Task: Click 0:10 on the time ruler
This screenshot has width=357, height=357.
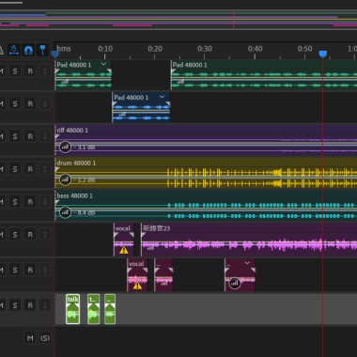Action: click(105, 49)
